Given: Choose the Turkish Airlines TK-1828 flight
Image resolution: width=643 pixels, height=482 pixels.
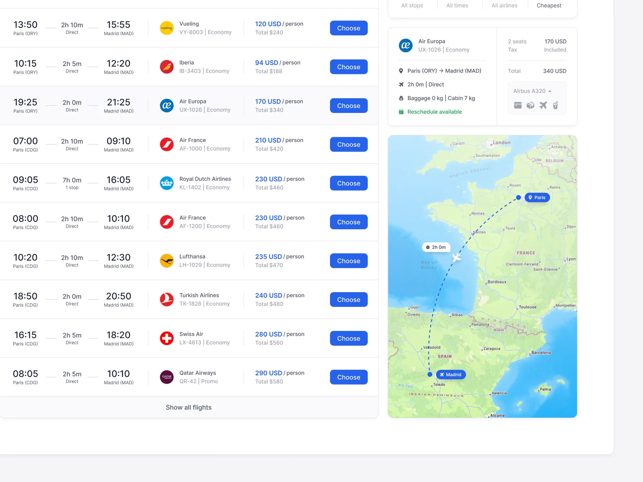Looking at the screenshot, I should point(349,299).
